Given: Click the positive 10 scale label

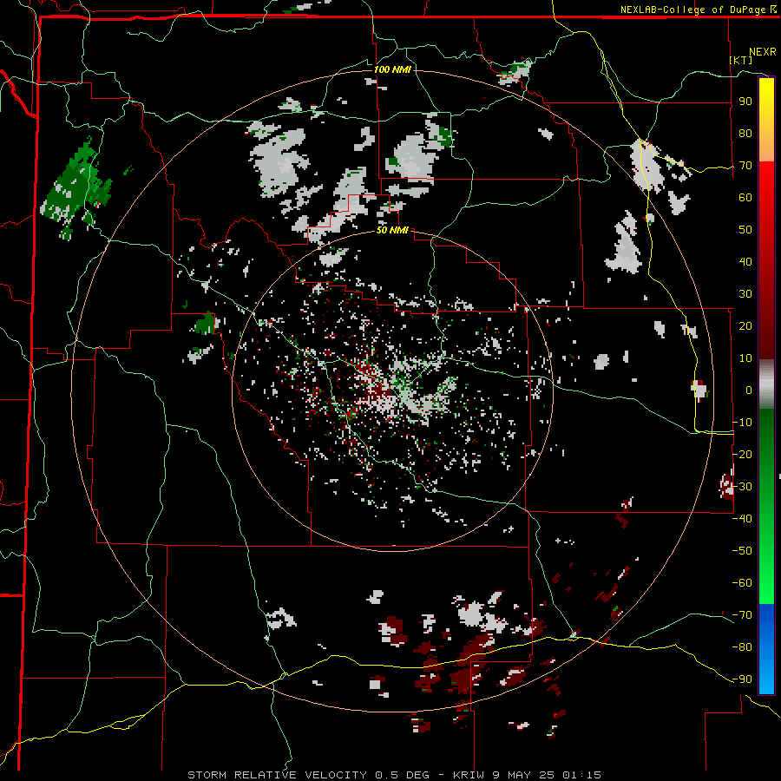Looking at the screenshot, I should (x=745, y=358).
